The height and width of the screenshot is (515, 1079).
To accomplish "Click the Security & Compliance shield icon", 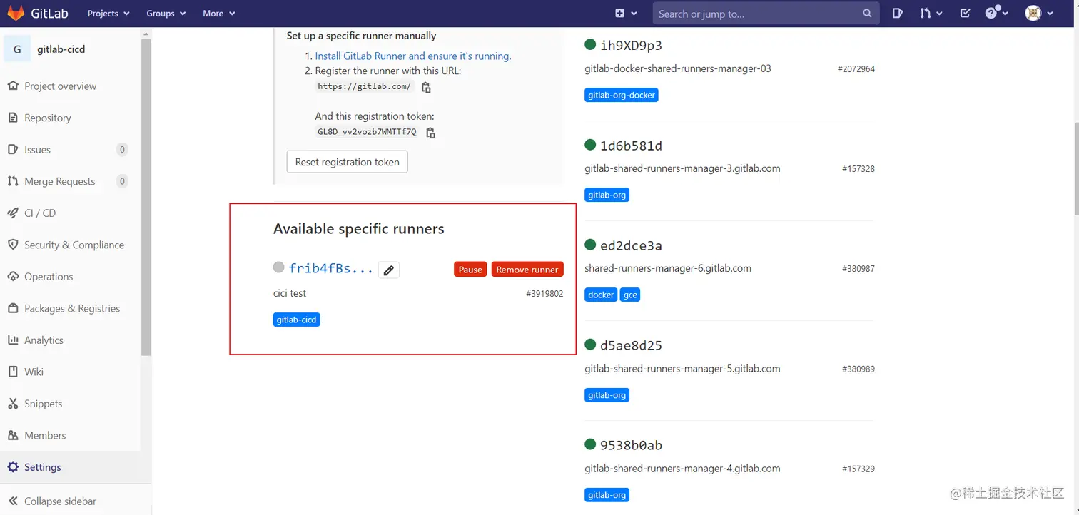I will coord(12,245).
